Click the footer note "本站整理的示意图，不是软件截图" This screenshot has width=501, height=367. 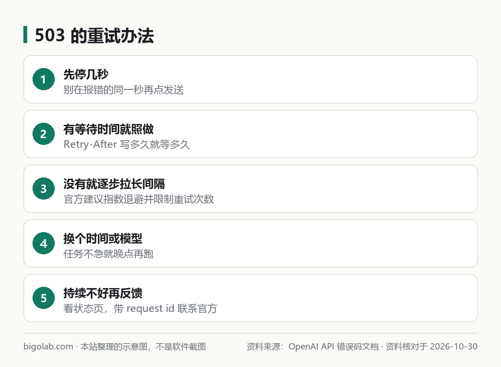pyautogui.click(x=143, y=347)
